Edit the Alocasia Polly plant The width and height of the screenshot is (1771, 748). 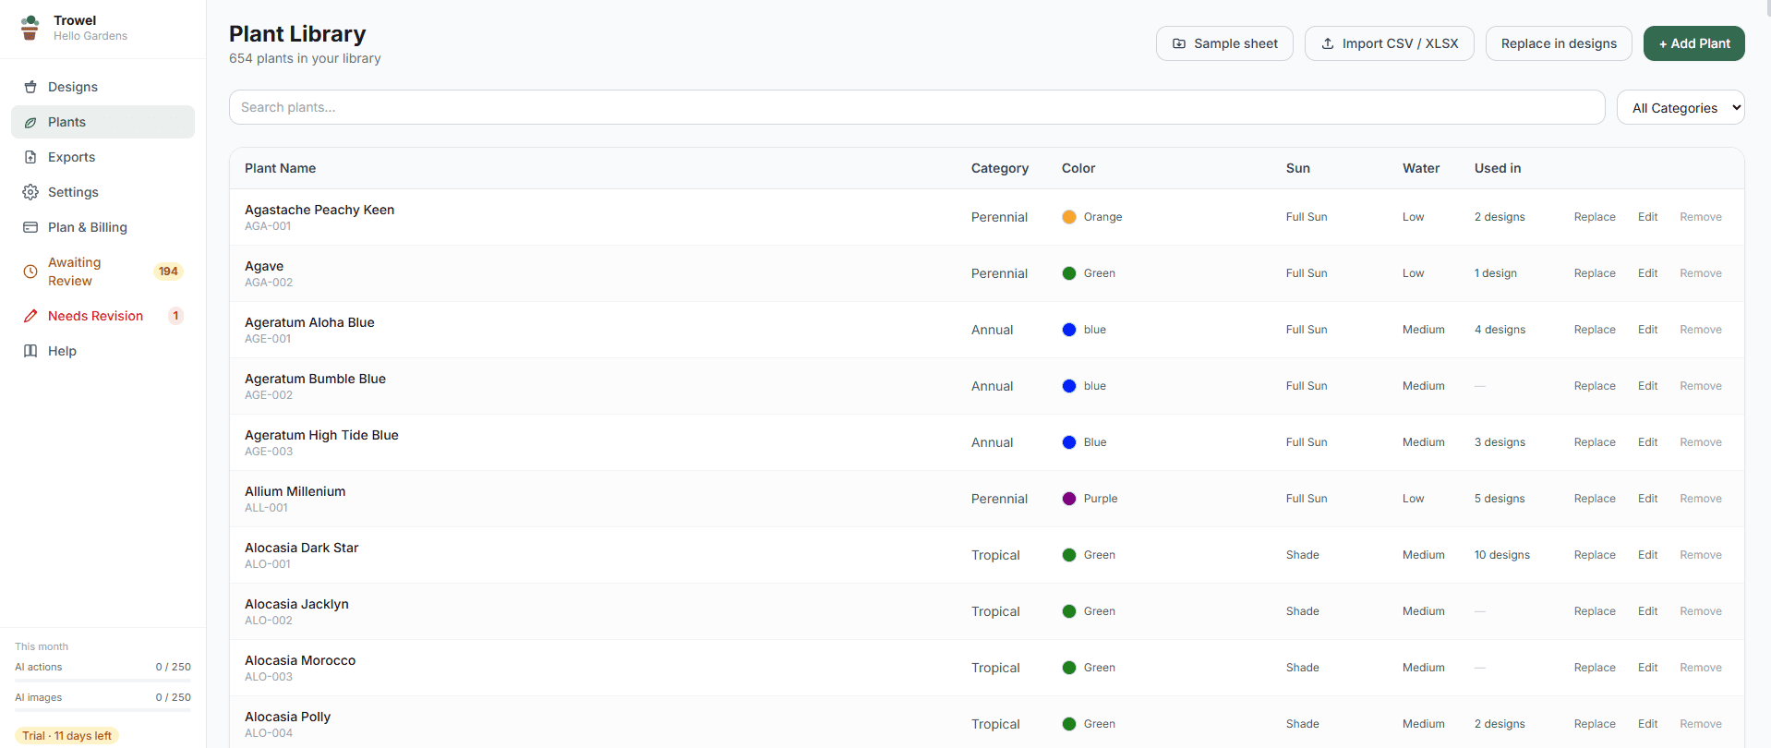pos(1648,724)
